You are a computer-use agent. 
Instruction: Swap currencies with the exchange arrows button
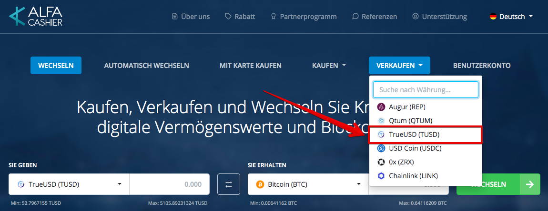[229, 184]
